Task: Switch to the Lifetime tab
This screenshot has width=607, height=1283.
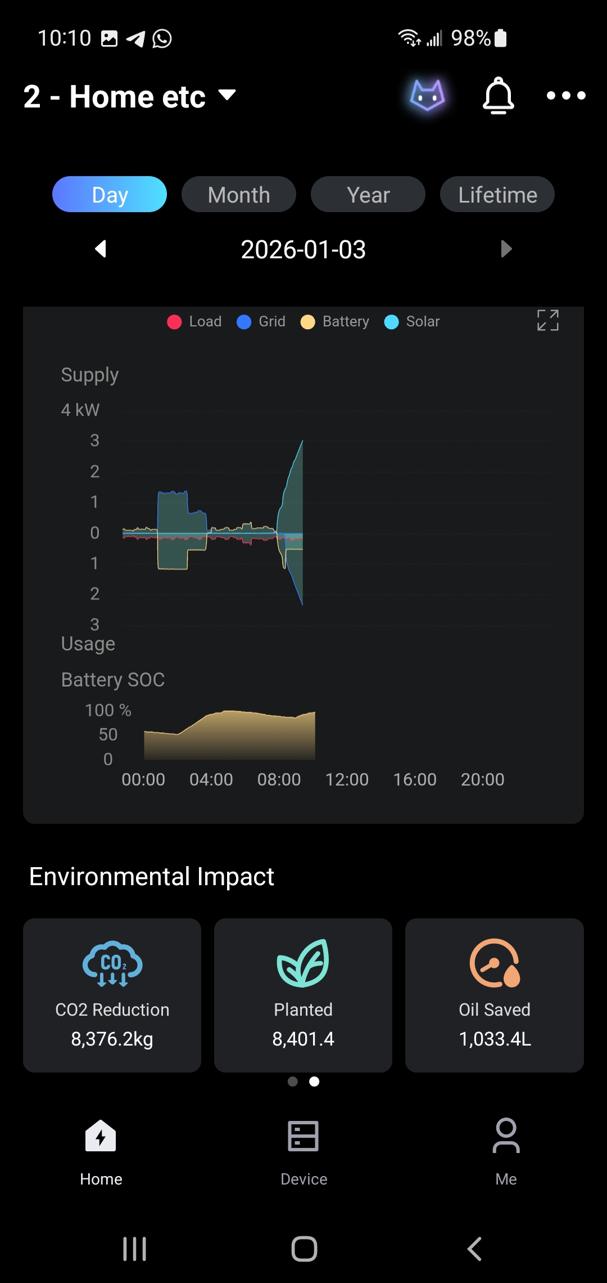Action: (x=497, y=195)
